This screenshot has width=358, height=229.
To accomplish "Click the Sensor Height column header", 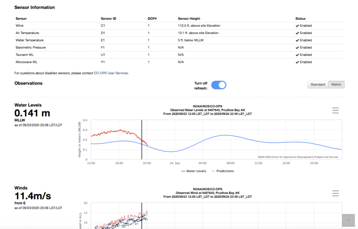I will 189,18.
